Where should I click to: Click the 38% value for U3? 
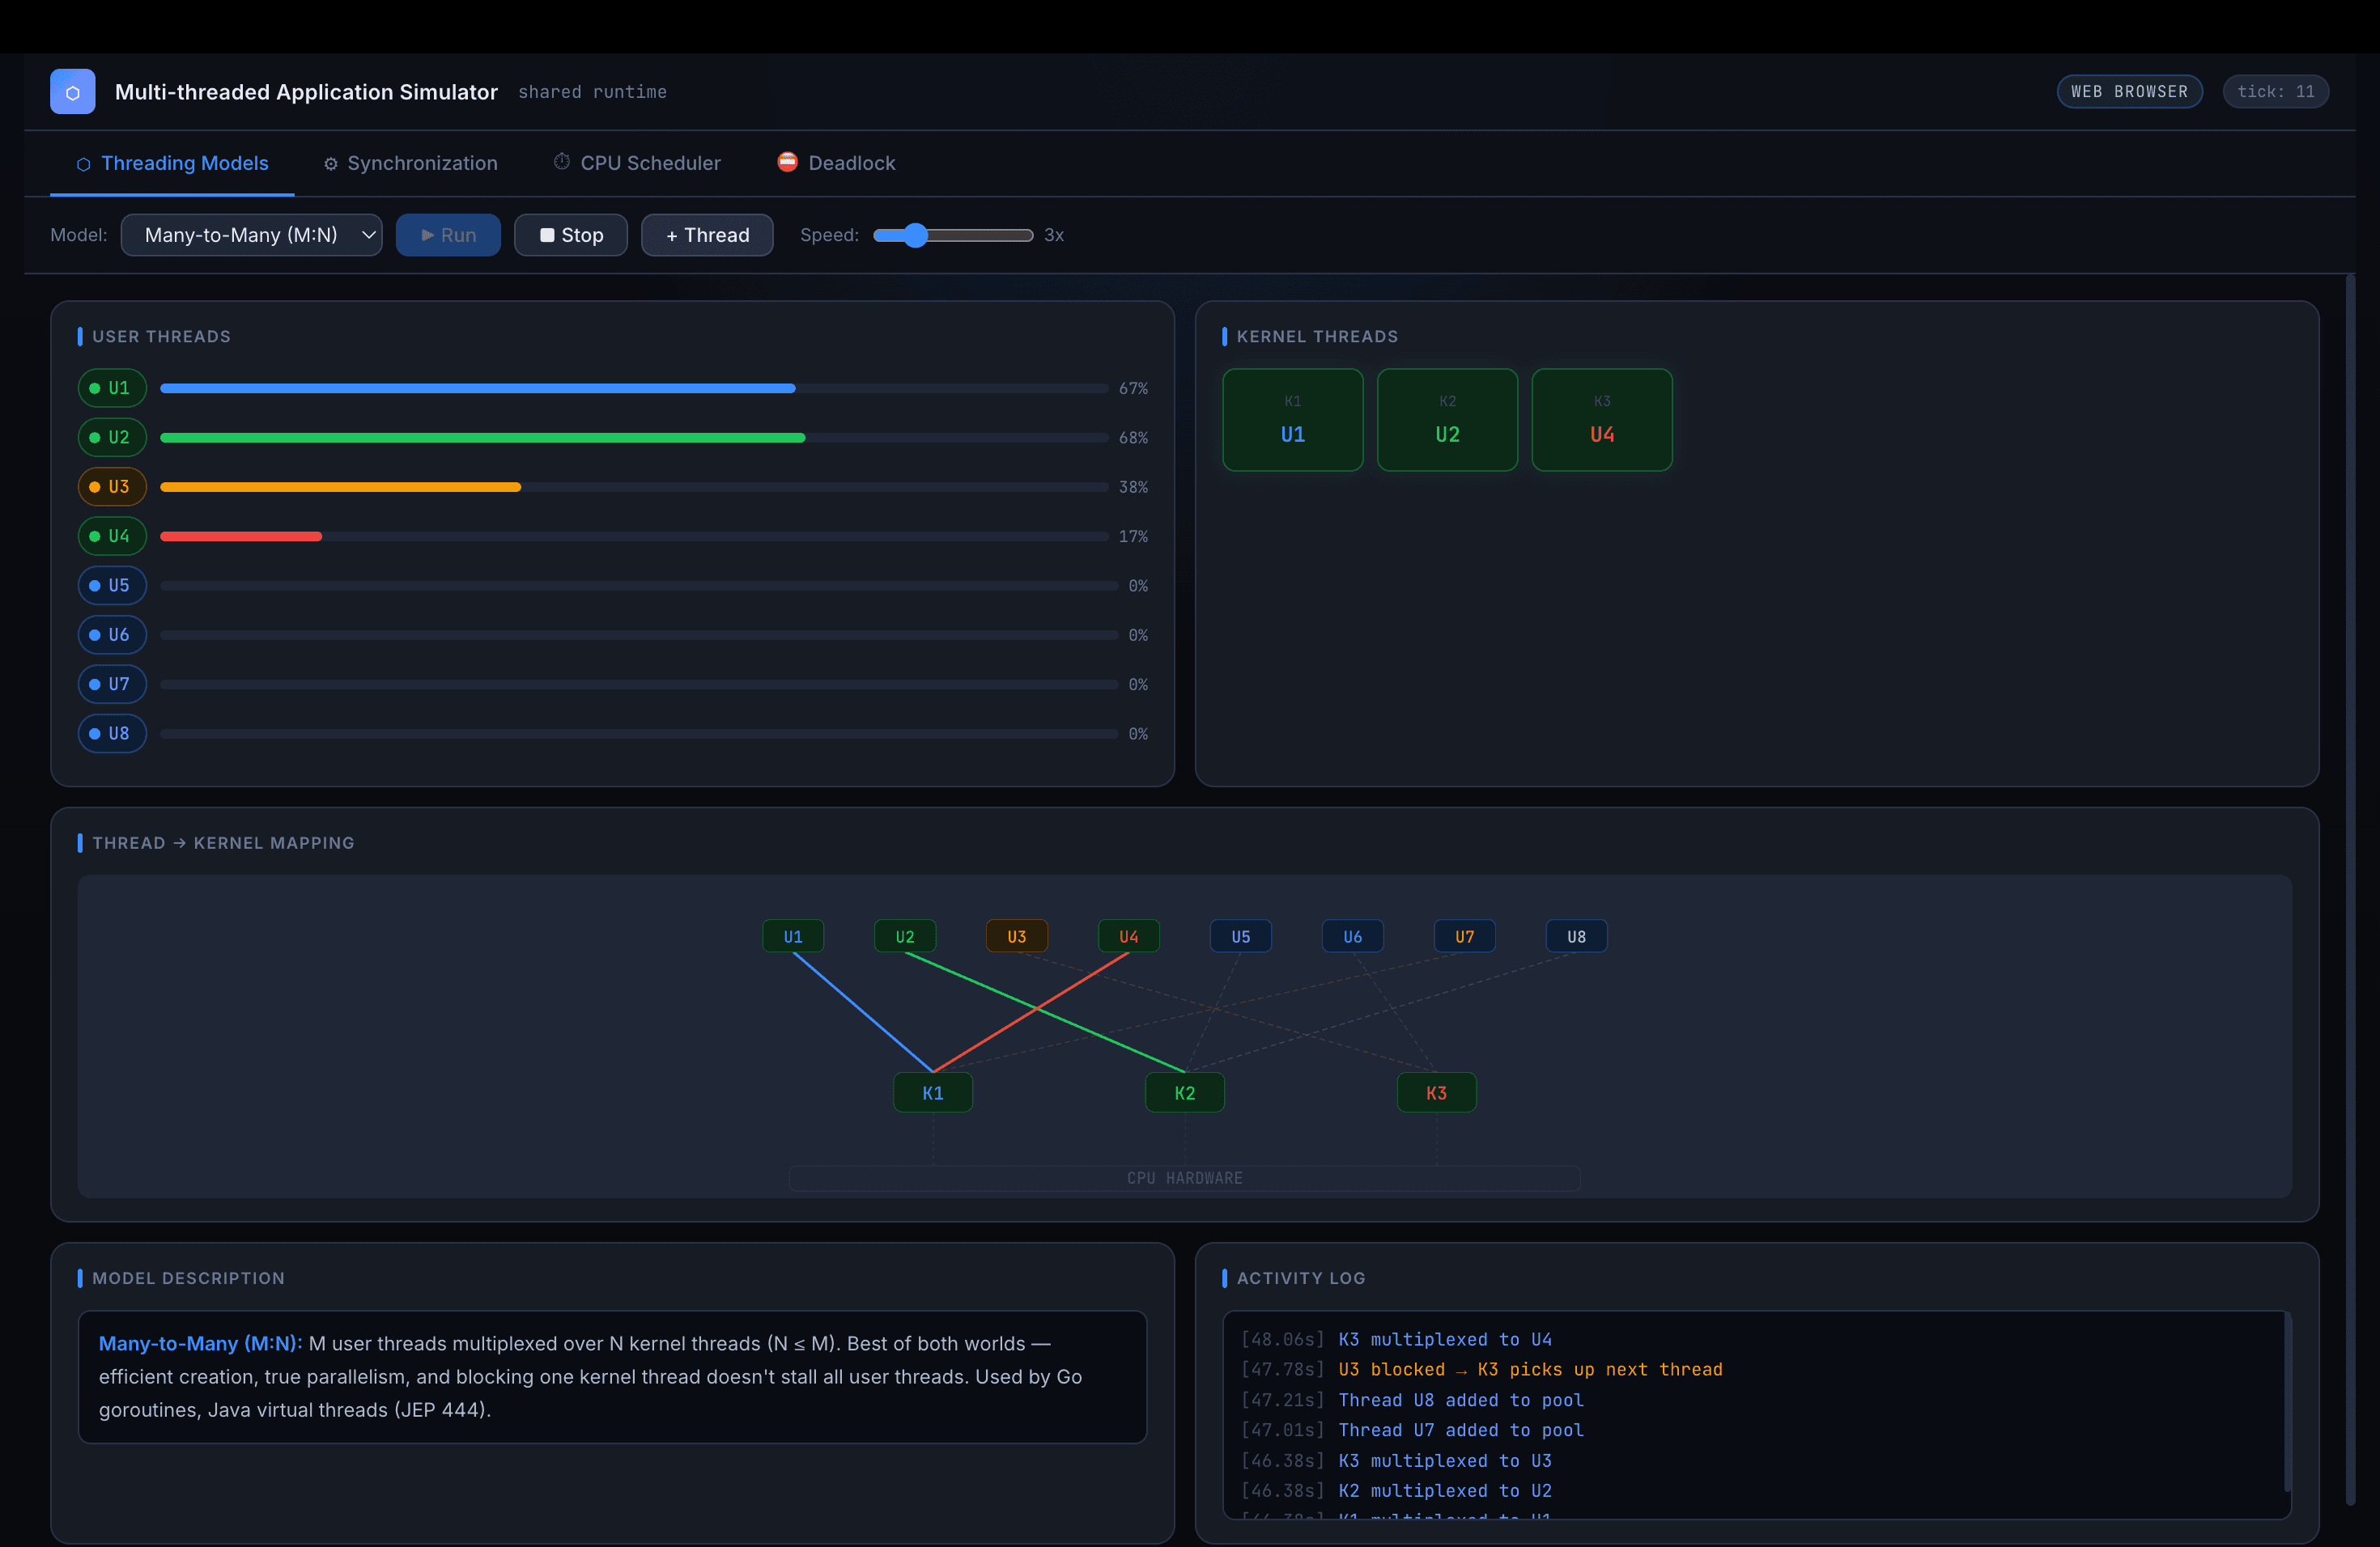(x=1133, y=487)
